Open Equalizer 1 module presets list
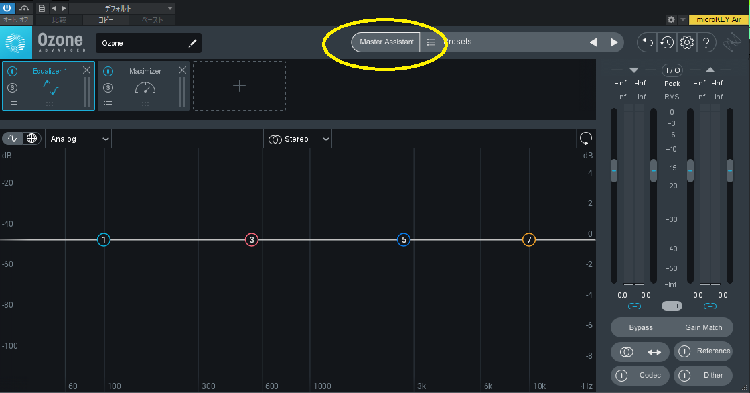Viewport: 750px width, 393px height. (13, 101)
